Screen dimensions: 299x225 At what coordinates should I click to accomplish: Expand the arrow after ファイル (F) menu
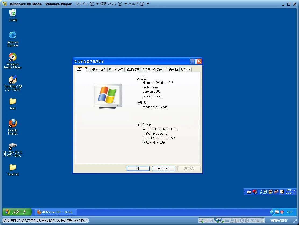click(97, 4)
